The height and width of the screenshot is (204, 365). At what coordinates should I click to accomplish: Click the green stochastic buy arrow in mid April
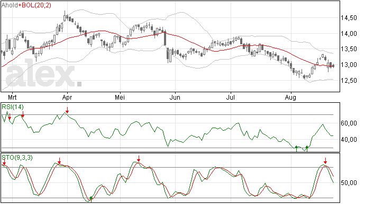[x=91, y=199]
